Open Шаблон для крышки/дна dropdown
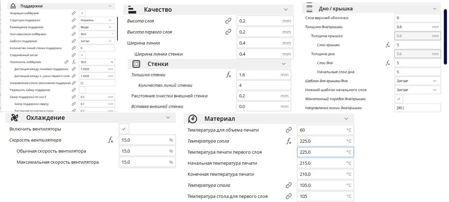 coord(418,81)
